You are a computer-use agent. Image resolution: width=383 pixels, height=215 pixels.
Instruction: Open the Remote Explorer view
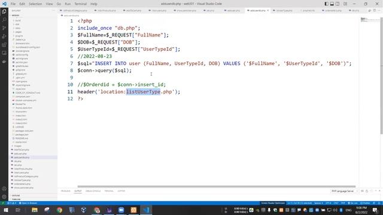tap(4, 53)
